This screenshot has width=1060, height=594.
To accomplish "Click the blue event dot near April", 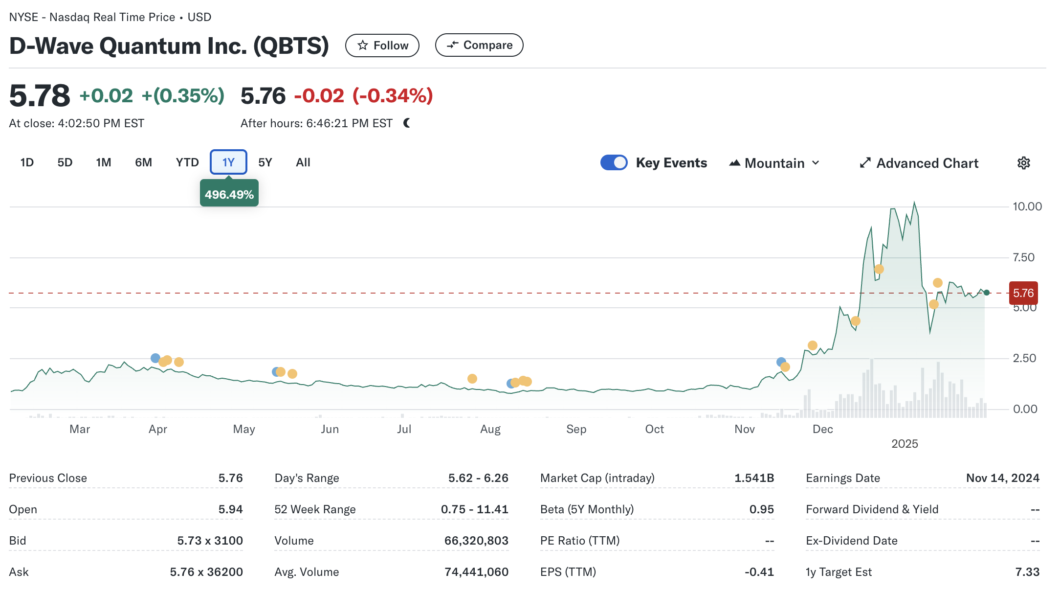I will (155, 358).
